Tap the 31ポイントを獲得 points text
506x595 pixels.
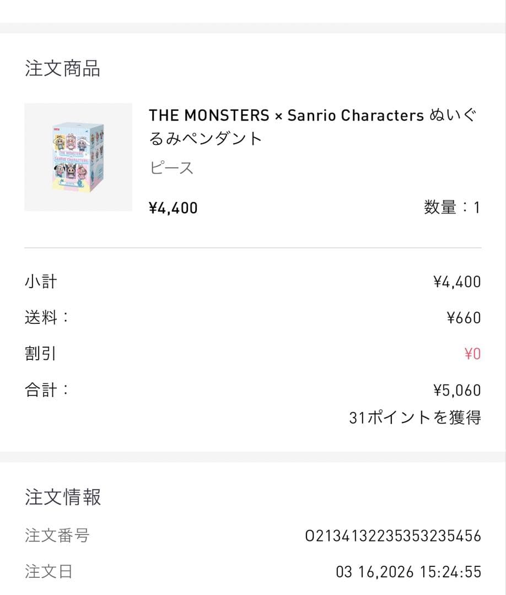coord(415,418)
